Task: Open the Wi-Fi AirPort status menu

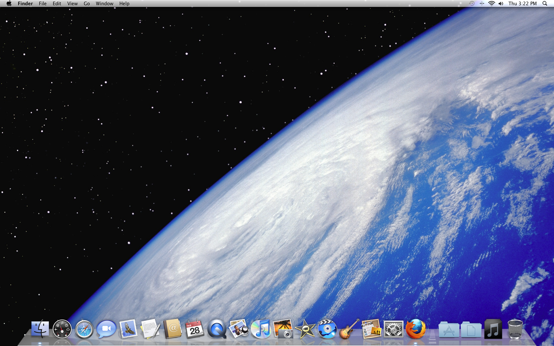Action: coord(492,3)
